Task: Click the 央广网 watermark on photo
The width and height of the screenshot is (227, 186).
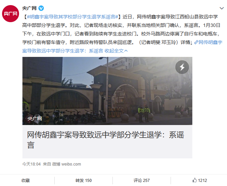Action: click(35, 119)
